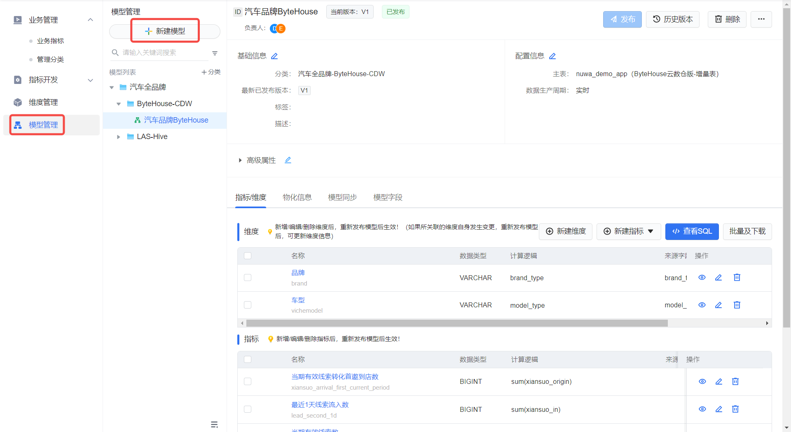This screenshot has height=432, width=791.
Task: Click the dimension table horizontal scrollbar
Action: [x=457, y=323]
